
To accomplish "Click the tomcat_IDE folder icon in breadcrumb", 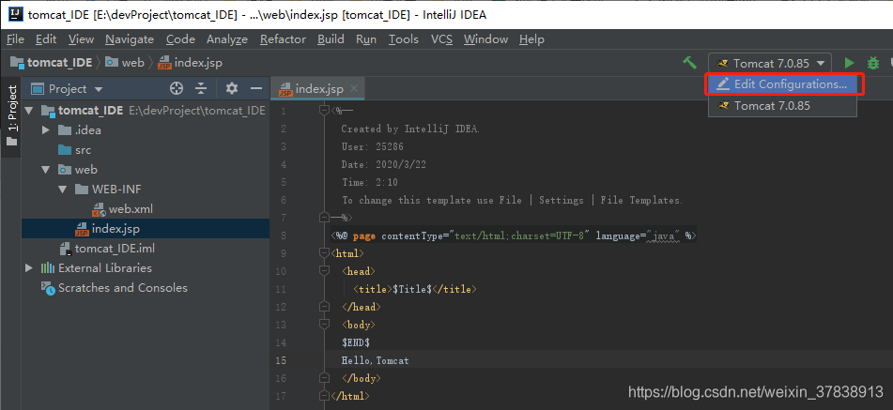I will (17, 63).
